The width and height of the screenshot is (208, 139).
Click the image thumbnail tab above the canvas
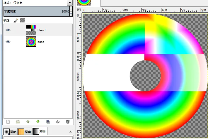(84, 3)
